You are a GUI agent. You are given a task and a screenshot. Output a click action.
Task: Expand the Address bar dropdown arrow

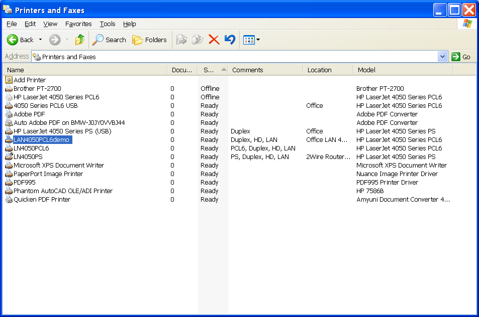point(442,57)
